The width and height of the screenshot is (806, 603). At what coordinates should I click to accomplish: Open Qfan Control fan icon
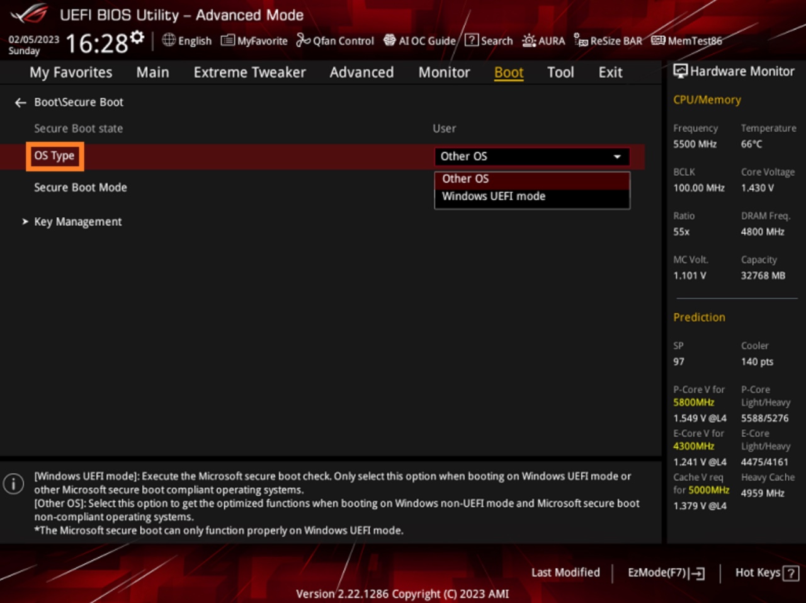point(304,40)
